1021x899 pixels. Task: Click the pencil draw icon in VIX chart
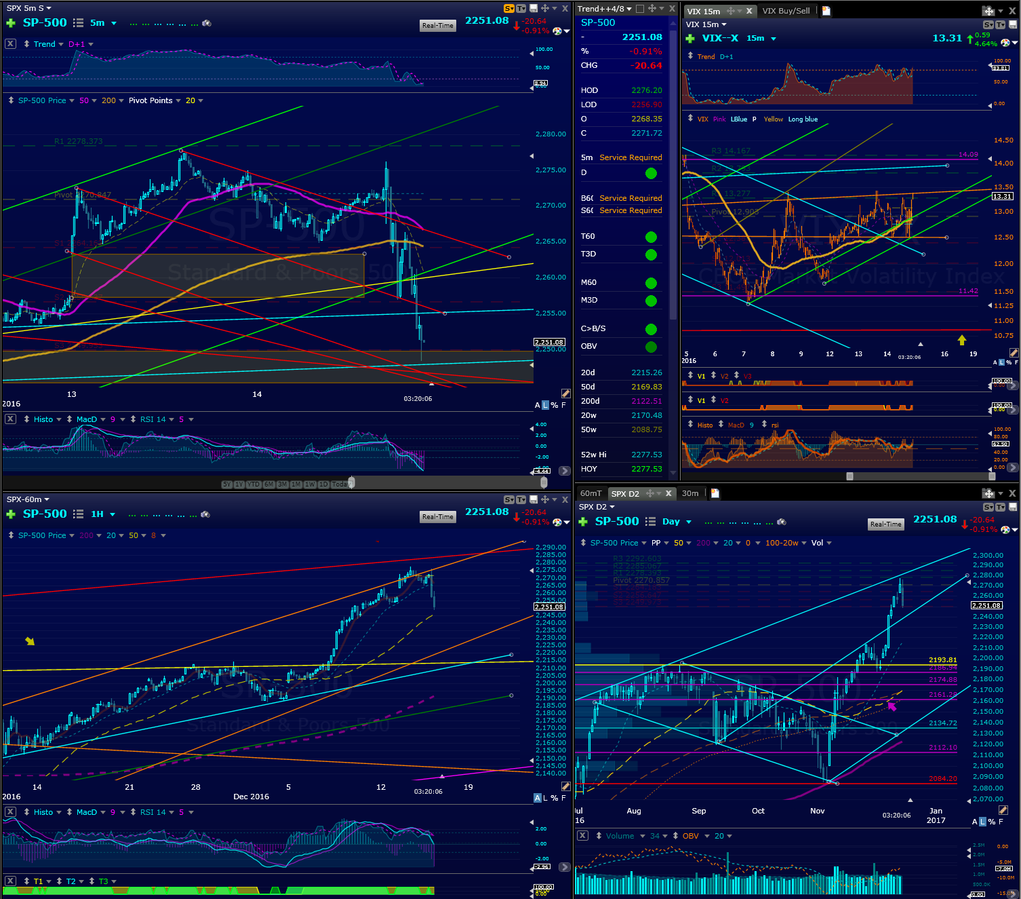pyautogui.click(x=1014, y=353)
